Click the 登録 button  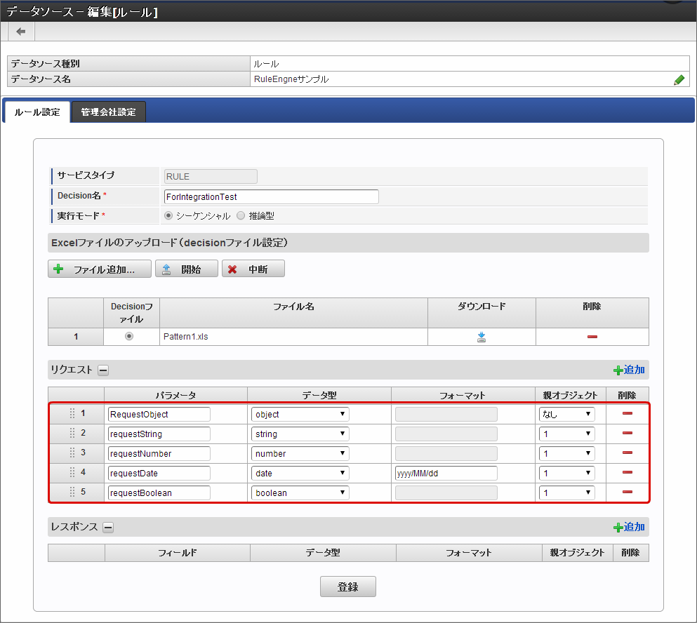point(347,587)
